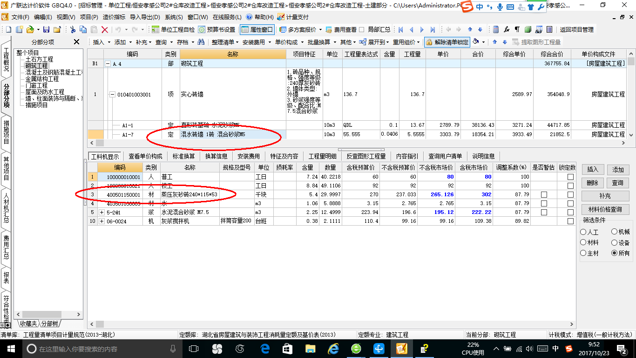Select the 主材 filter radio button
636x358 pixels.
pyautogui.click(x=583, y=253)
